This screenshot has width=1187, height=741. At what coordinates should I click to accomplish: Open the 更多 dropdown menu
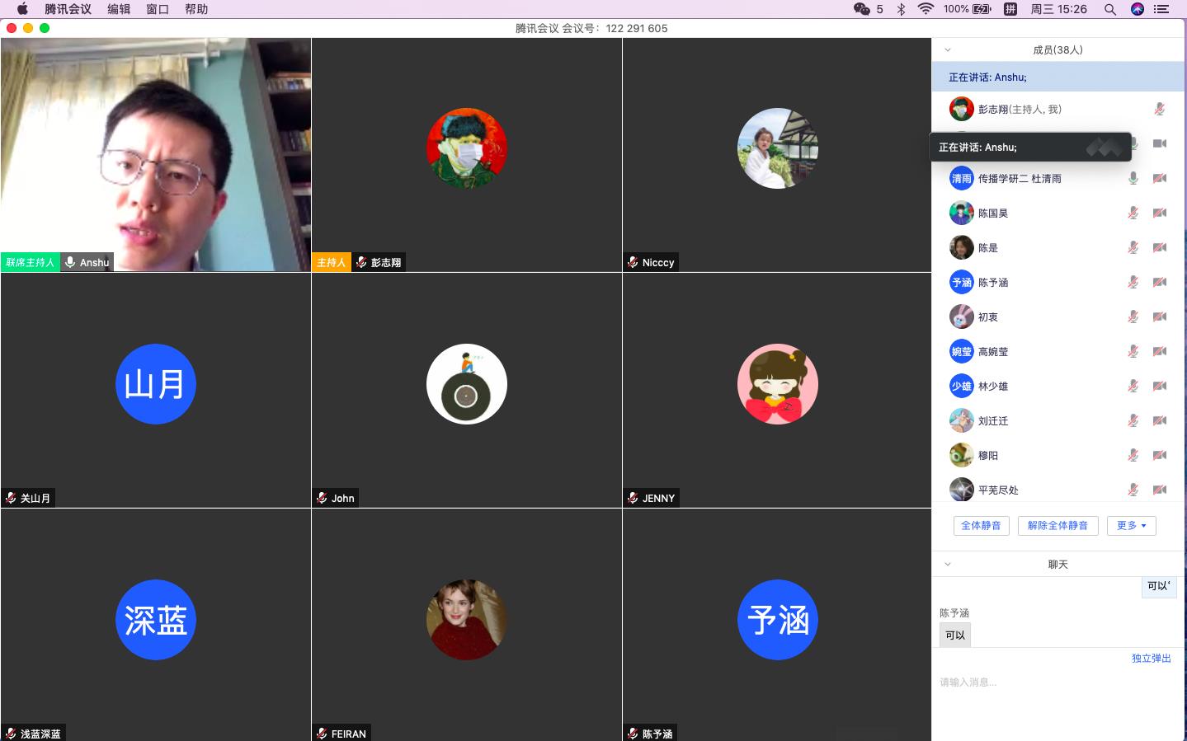coord(1131,525)
